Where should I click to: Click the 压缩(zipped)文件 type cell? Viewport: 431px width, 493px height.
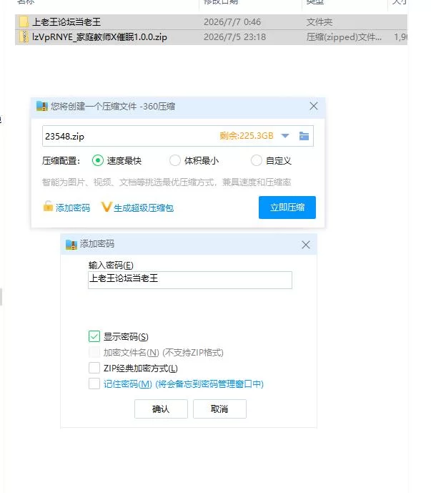(344, 36)
